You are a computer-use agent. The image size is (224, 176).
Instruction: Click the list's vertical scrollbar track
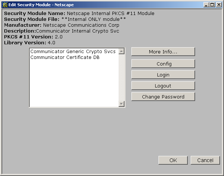122,78
